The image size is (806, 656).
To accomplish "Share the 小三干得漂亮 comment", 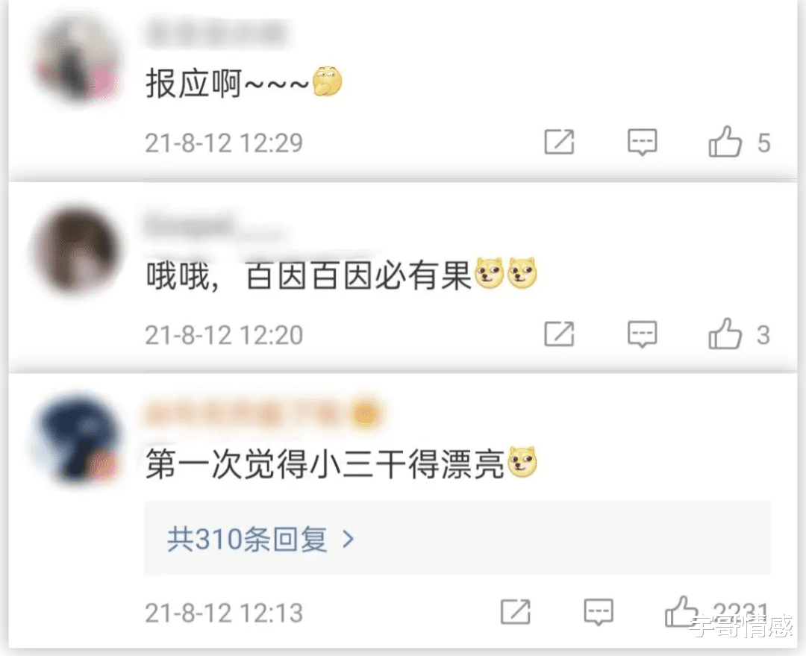I will [516, 612].
